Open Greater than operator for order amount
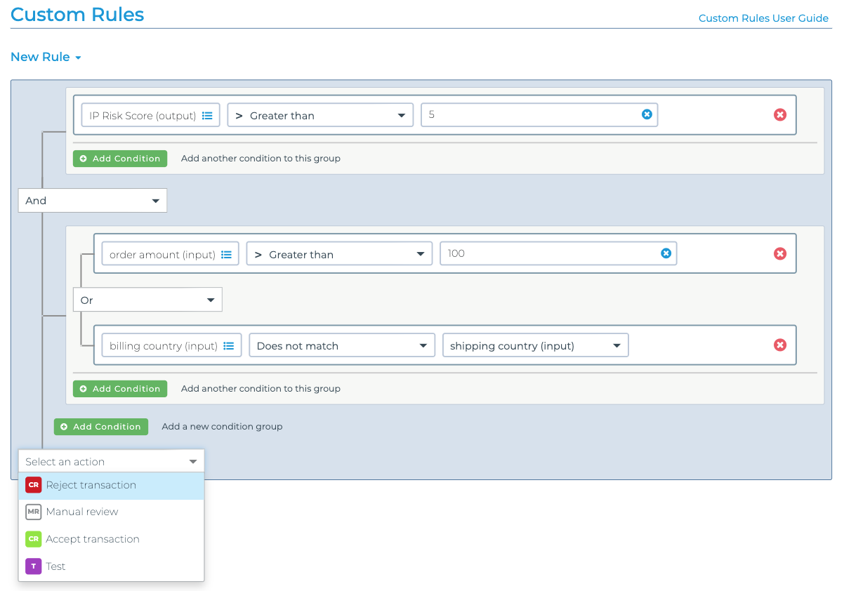 [339, 254]
